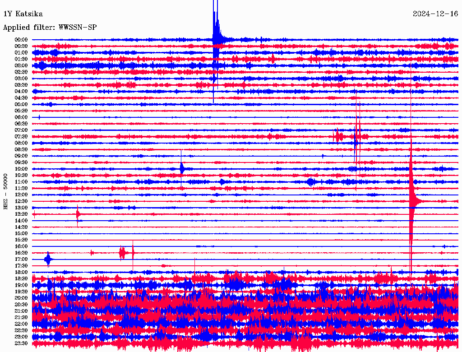This screenshot has width=462, height=352.
Task: Click the 14:00 time label
Action: [x=21, y=221]
